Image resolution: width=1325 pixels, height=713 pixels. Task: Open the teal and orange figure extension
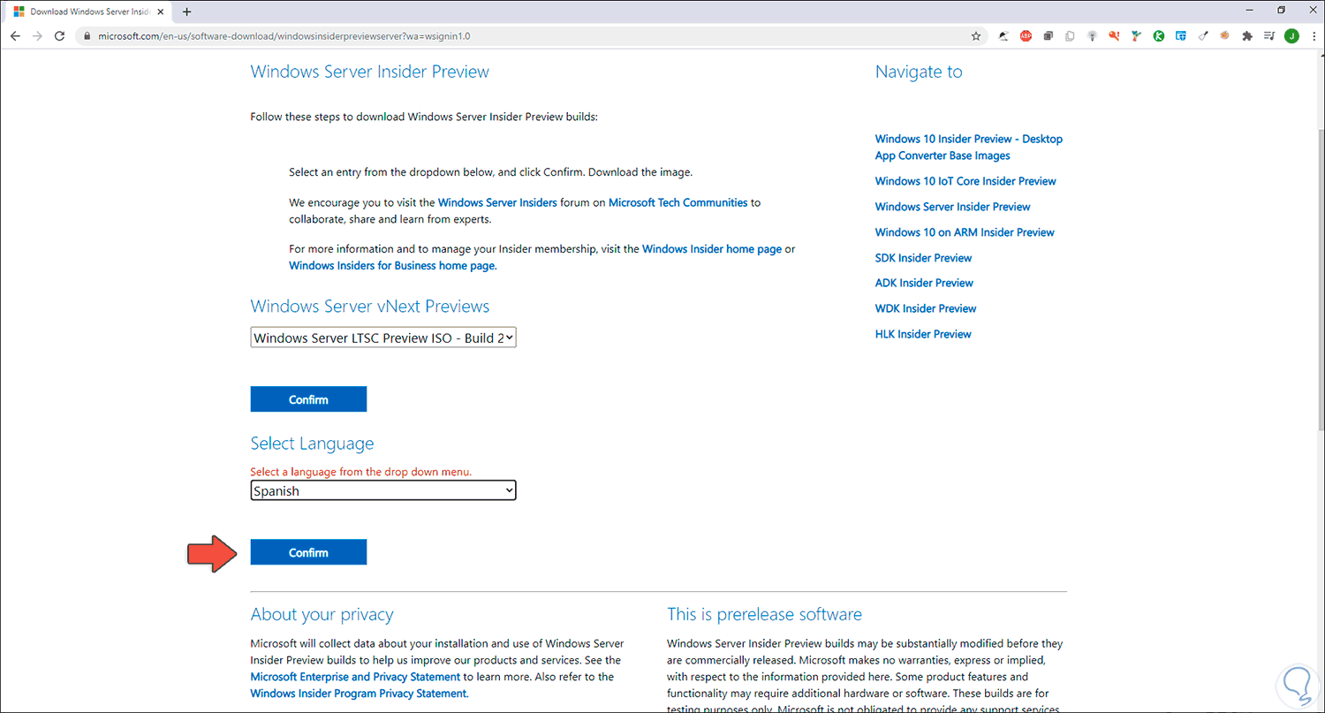pos(1136,36)
